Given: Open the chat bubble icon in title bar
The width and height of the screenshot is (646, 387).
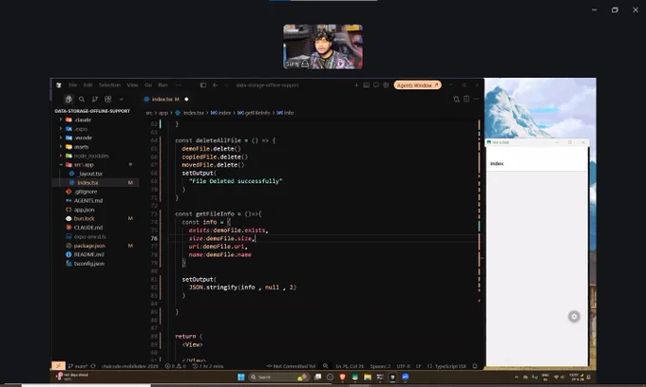Looking at the screenshot, I should [x=376, y=85].
